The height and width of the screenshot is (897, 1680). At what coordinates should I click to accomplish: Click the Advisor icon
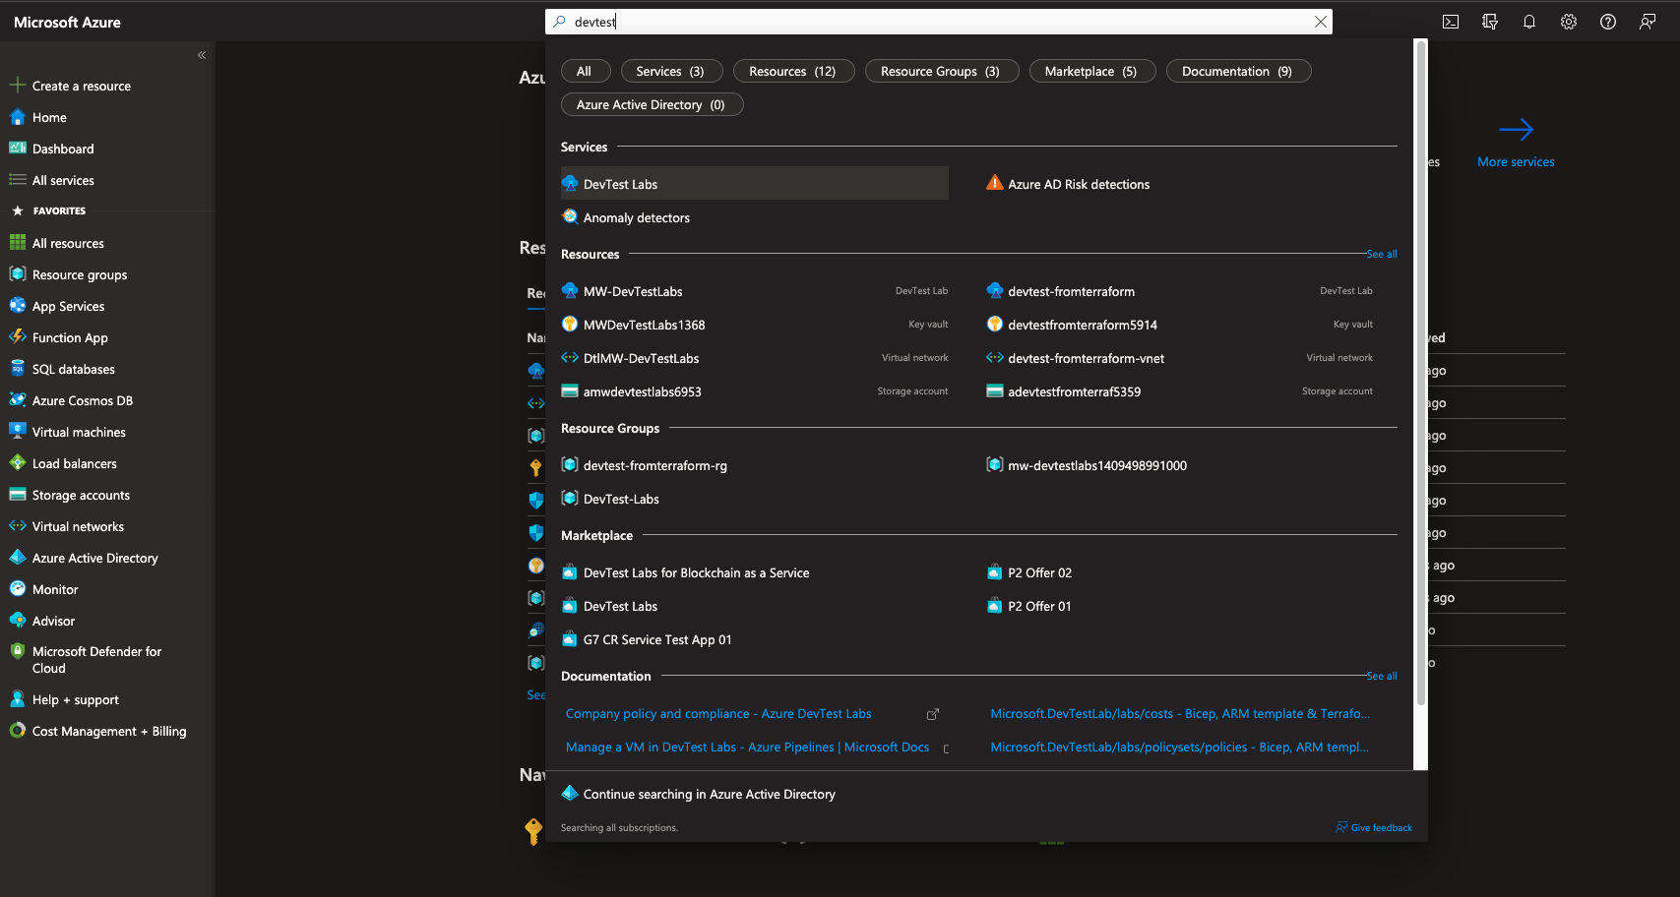coord(17,621)
